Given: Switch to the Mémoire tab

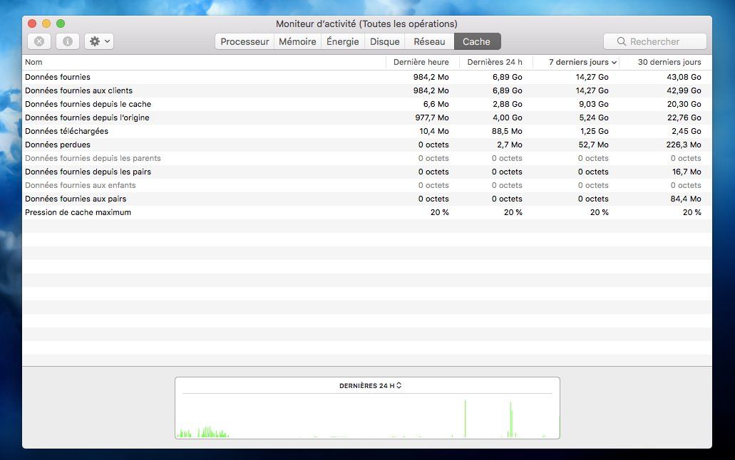Looking at the screenshot, I should [x=297, y=41].
